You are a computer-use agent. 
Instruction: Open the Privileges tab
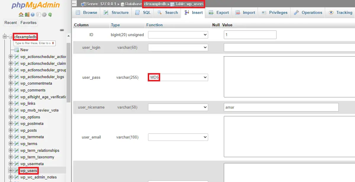pyautogui.click(x=274, y=13)
